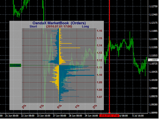159x119 pixels.
Task: Click the 28 Jun 08:00 time label
Action: pos(76,116)
